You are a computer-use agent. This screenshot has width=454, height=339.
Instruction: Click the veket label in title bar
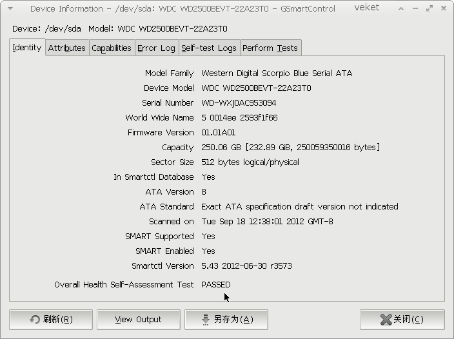pos(366,8)
